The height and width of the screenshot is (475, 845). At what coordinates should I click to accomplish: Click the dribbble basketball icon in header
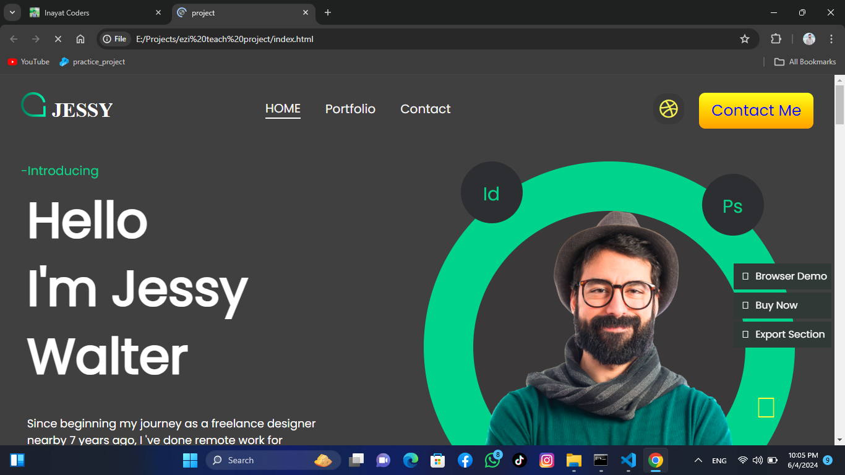[x=668, y=109]
